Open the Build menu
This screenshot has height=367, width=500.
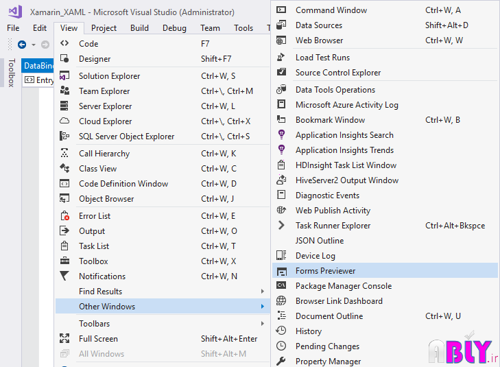pyautogui.click(x=139, y=28)
